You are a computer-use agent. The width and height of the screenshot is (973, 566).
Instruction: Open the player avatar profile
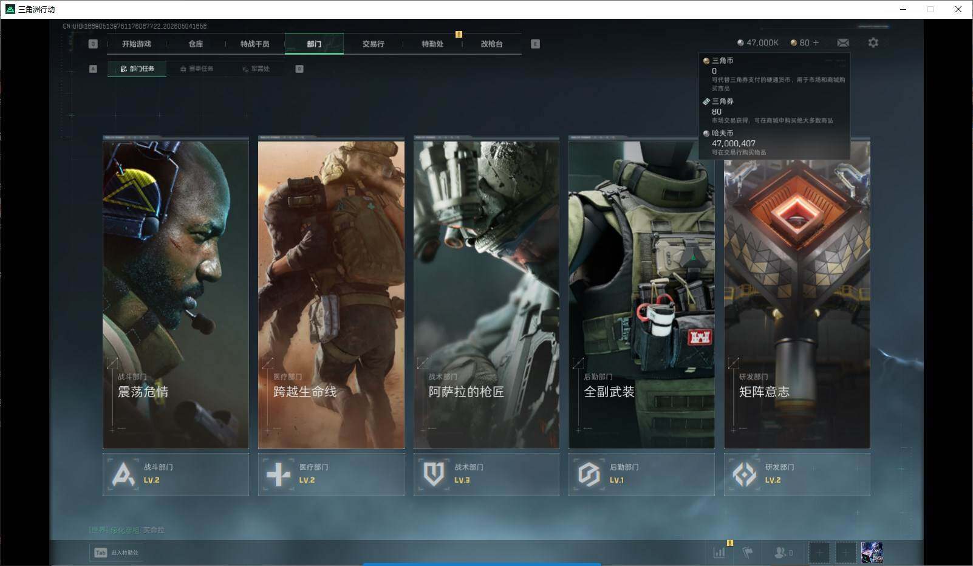872,553
